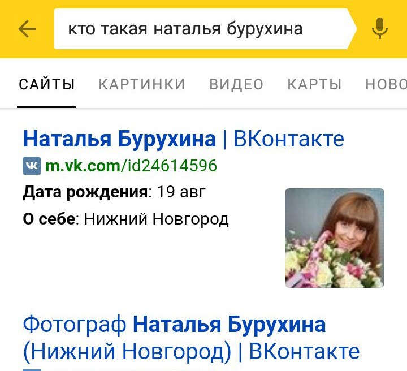Go to the КАРТЫ tab

314,84
